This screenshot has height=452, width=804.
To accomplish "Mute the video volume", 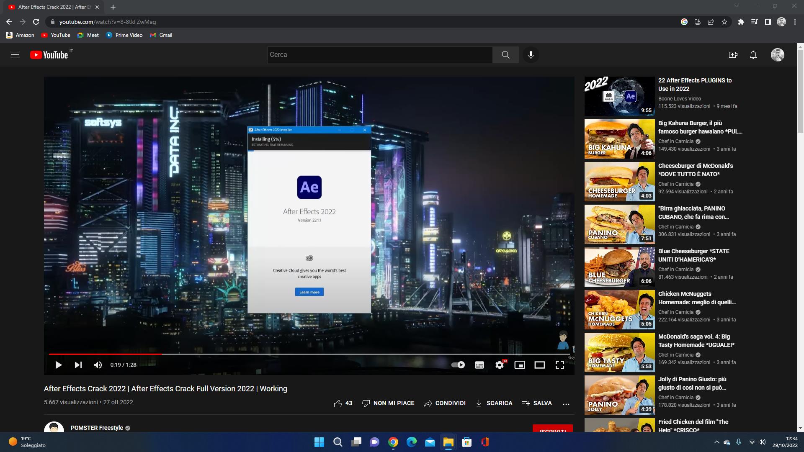I will point(98,365).
